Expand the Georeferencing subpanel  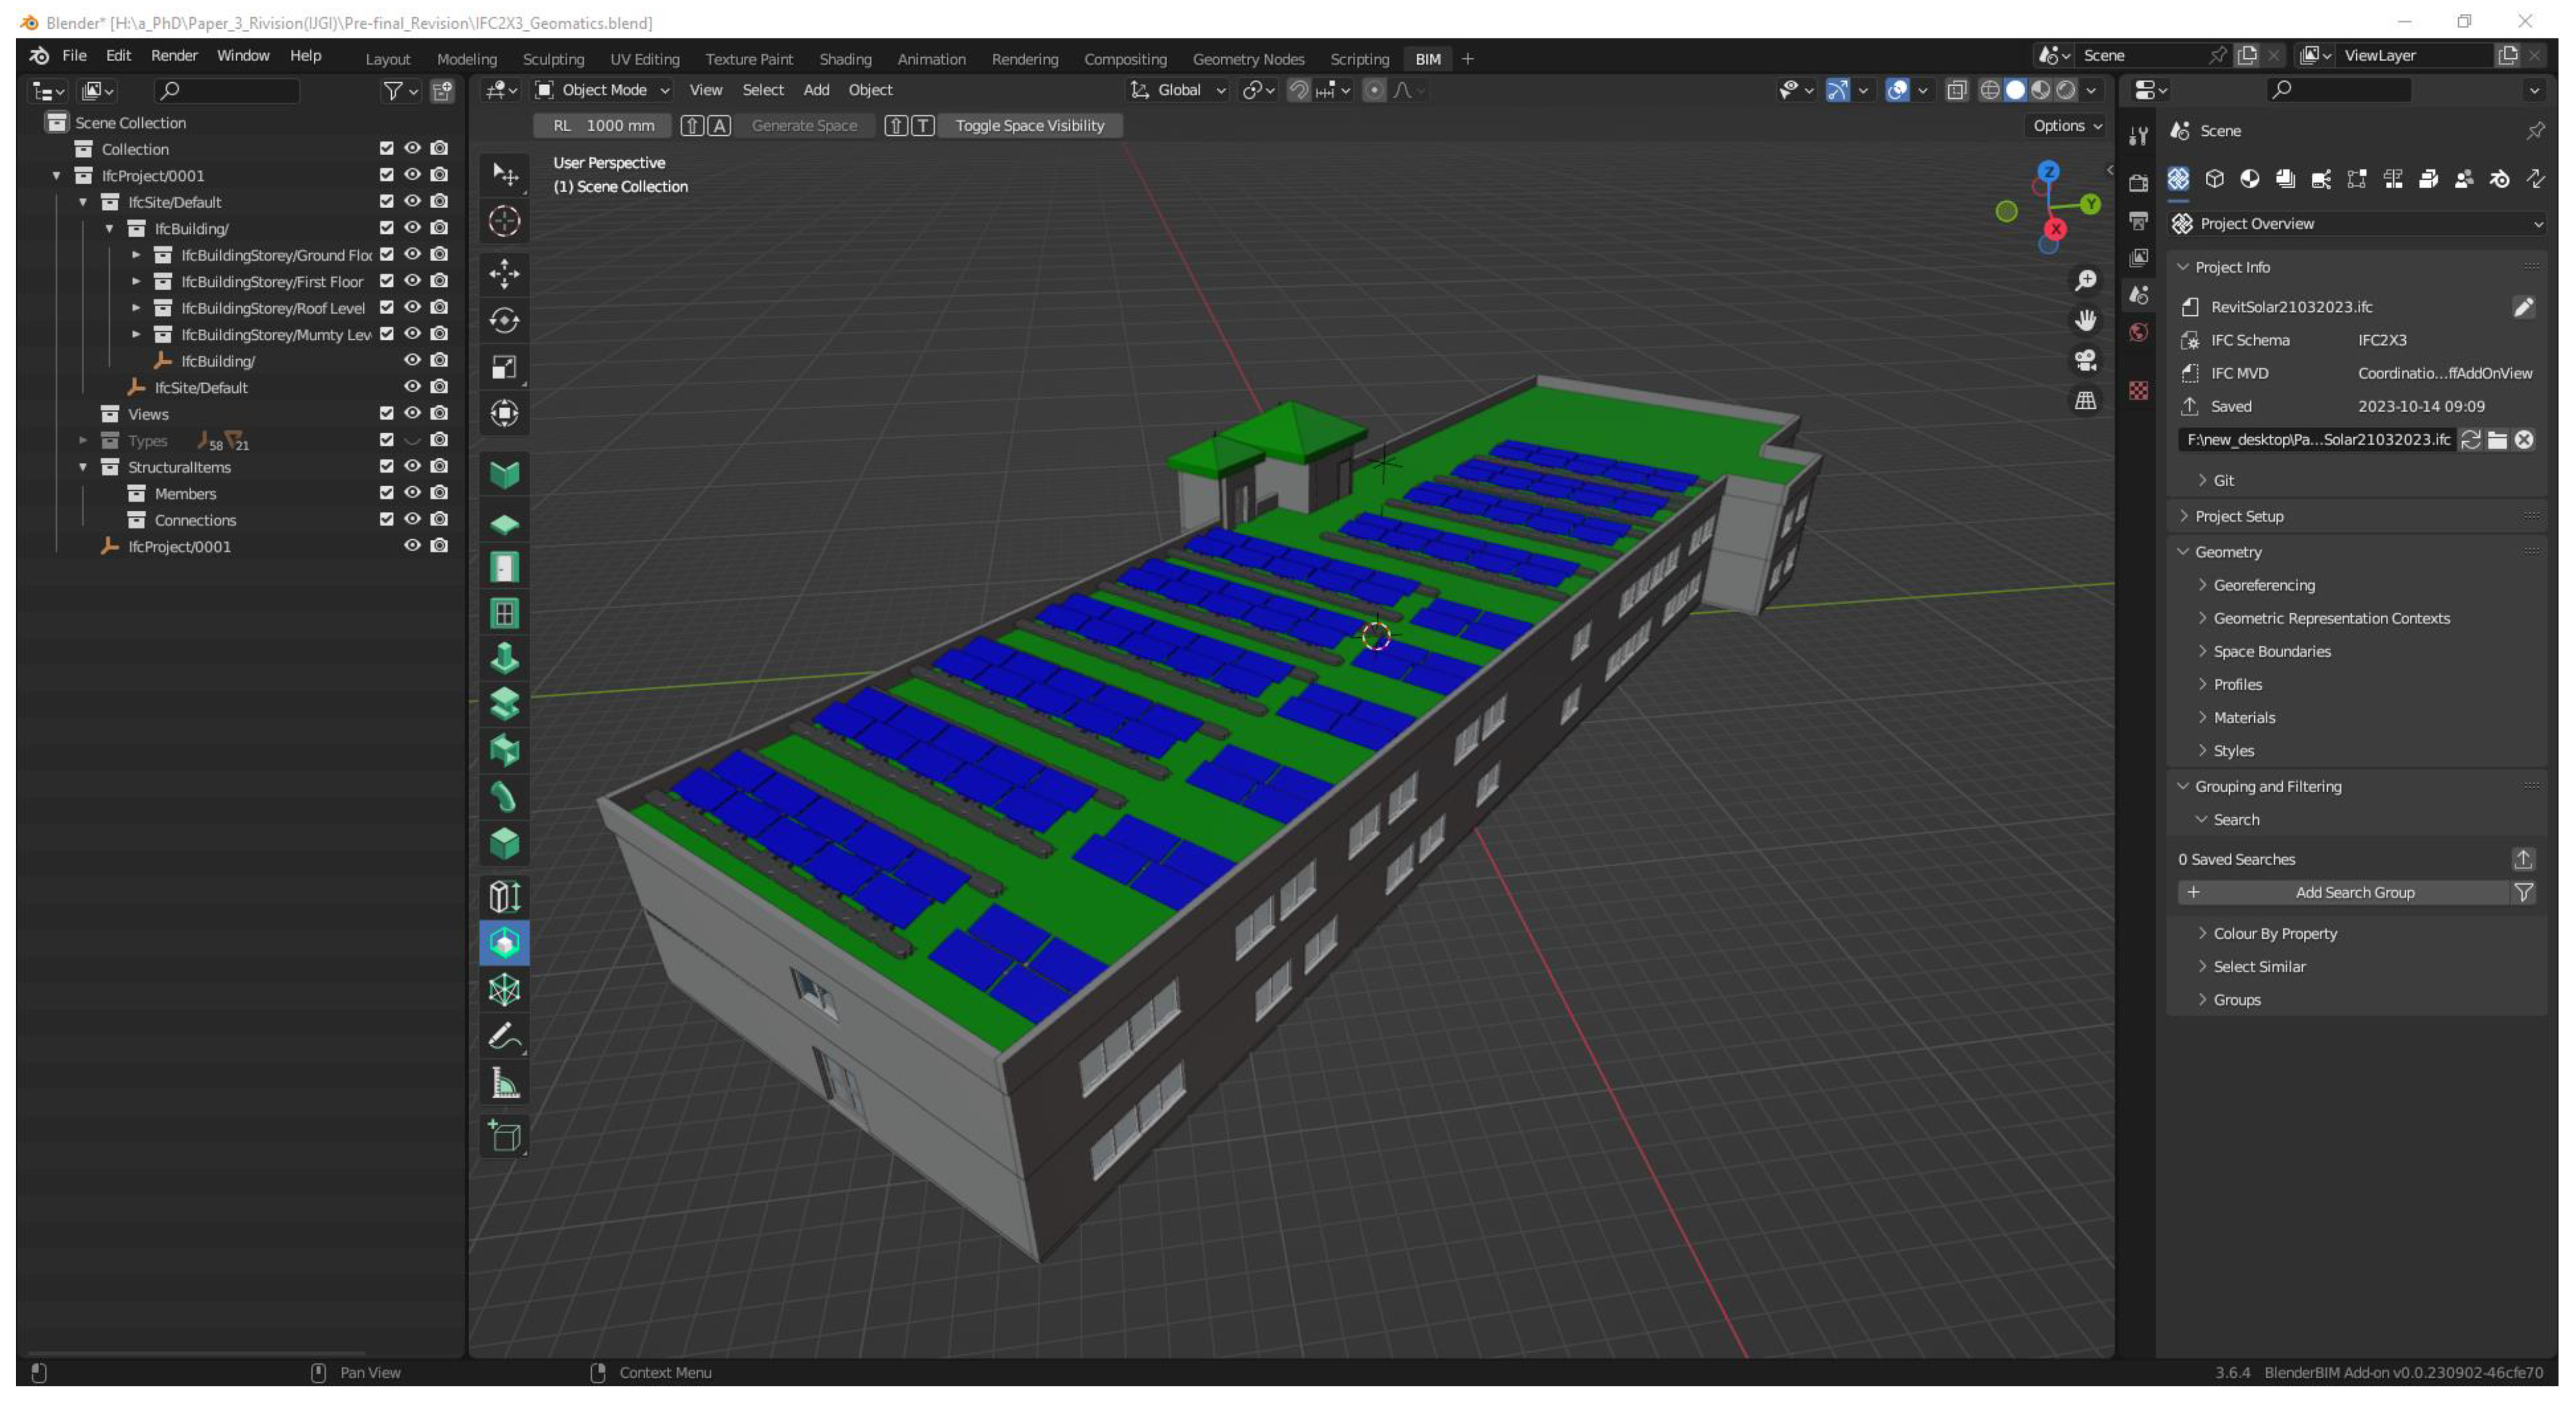[2263, 585]
